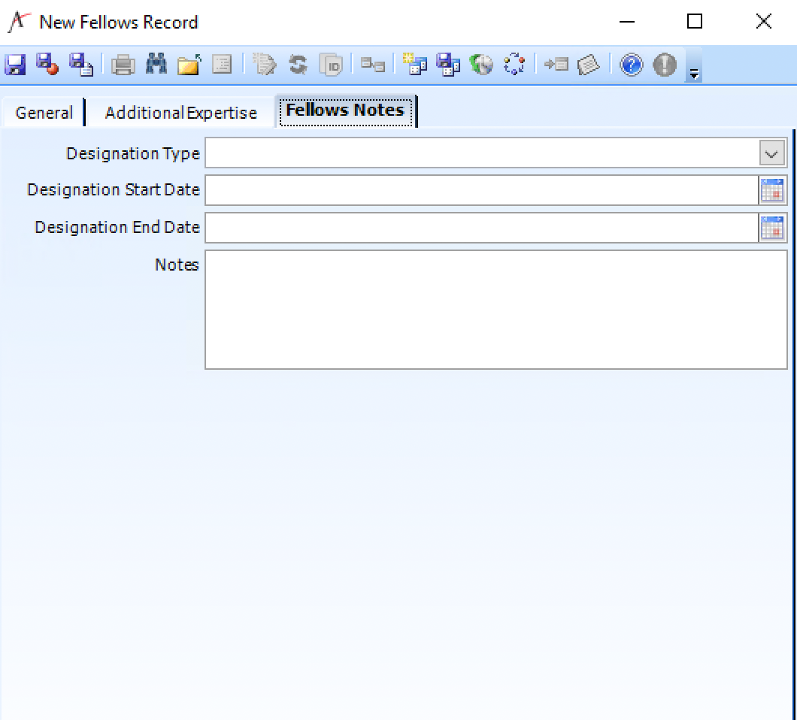The height and width of the screenshot is (720, 797).
Task: Click the ID document icon
Action: 331,65
